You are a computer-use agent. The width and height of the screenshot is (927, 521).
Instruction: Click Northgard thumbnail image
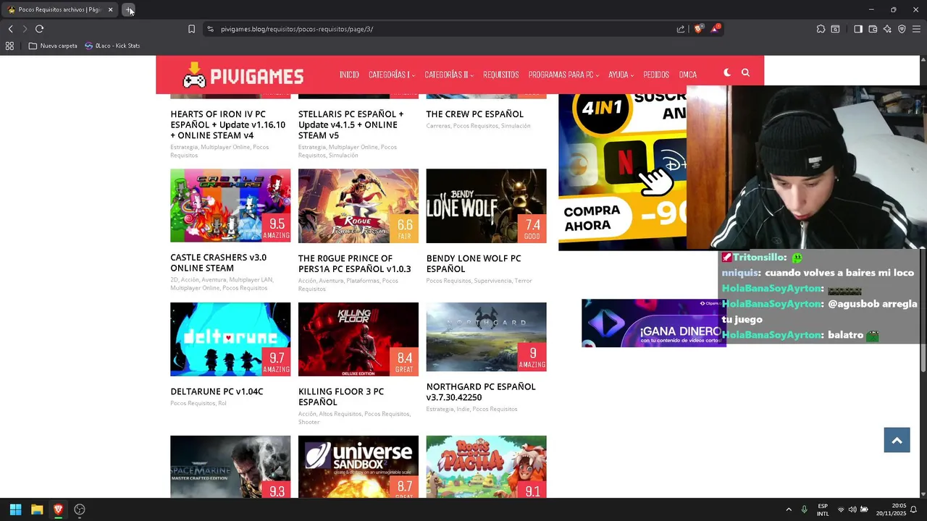tap(486, 337)
